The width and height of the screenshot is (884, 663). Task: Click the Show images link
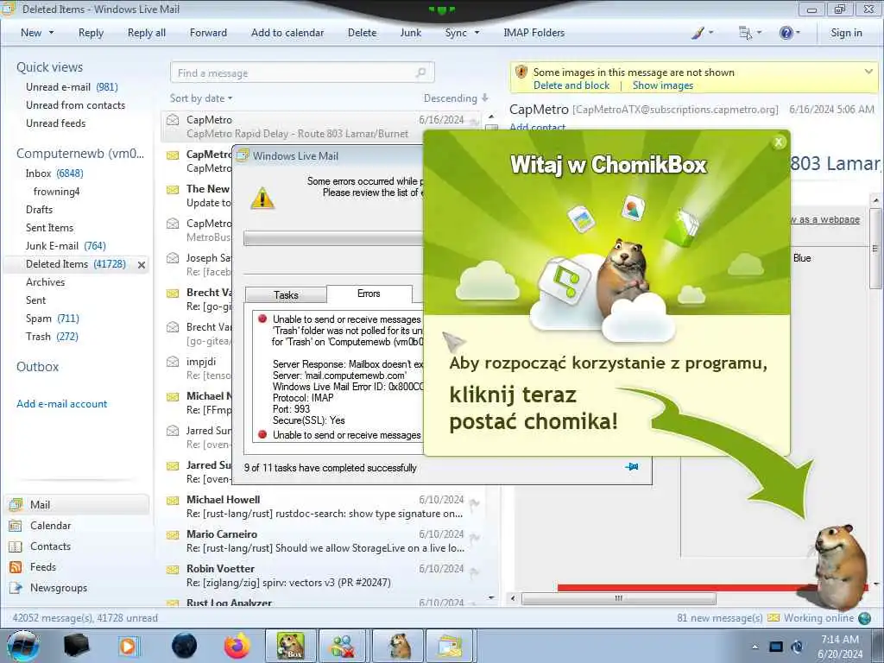pos(662,85)
